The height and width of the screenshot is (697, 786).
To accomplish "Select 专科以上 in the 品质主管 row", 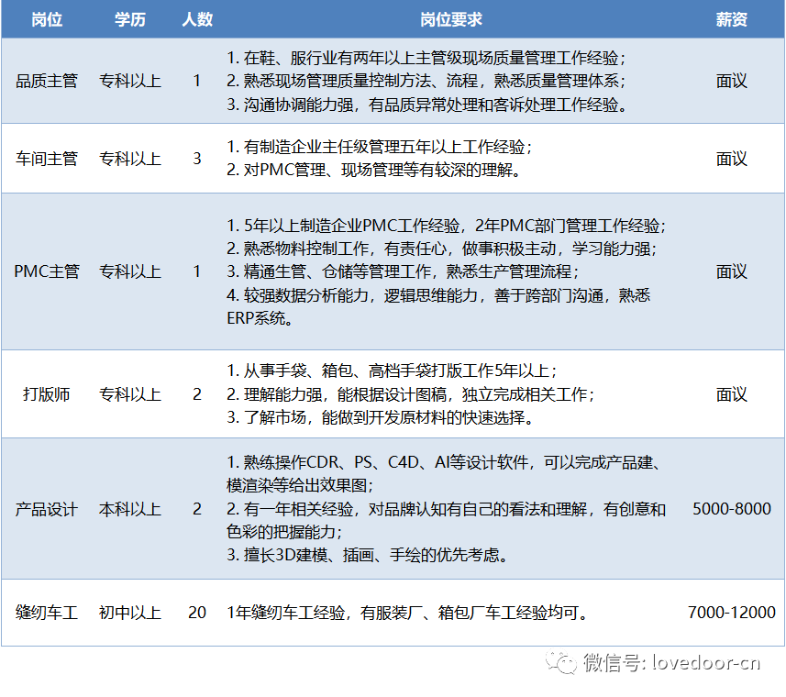I will (130, 81).
